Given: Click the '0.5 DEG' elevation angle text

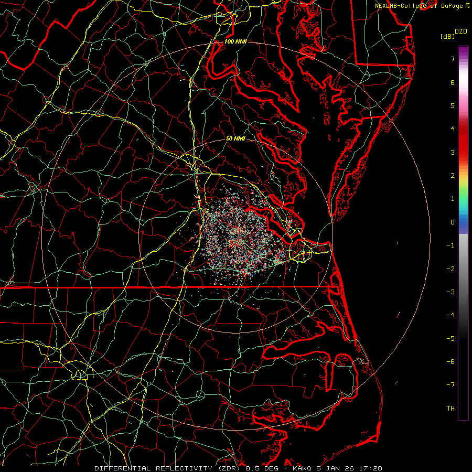Looking at the screenshot, I should click(x=262, y=468).
